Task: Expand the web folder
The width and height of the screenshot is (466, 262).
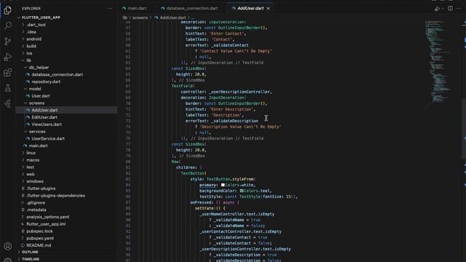Action: click(x=31, y=175)
